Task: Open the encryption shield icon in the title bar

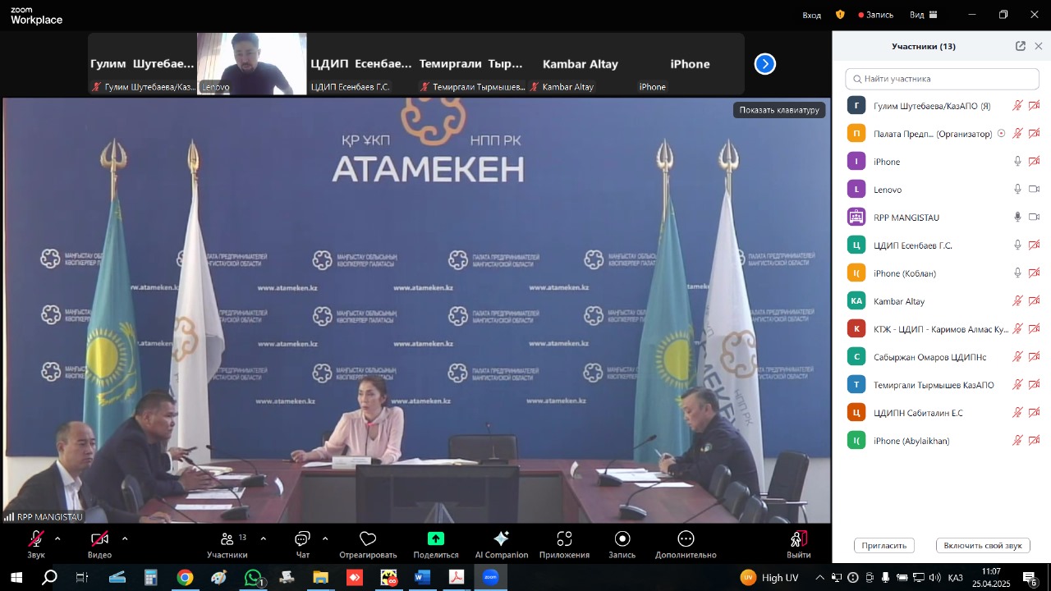Action: click(x=840, y=15)
